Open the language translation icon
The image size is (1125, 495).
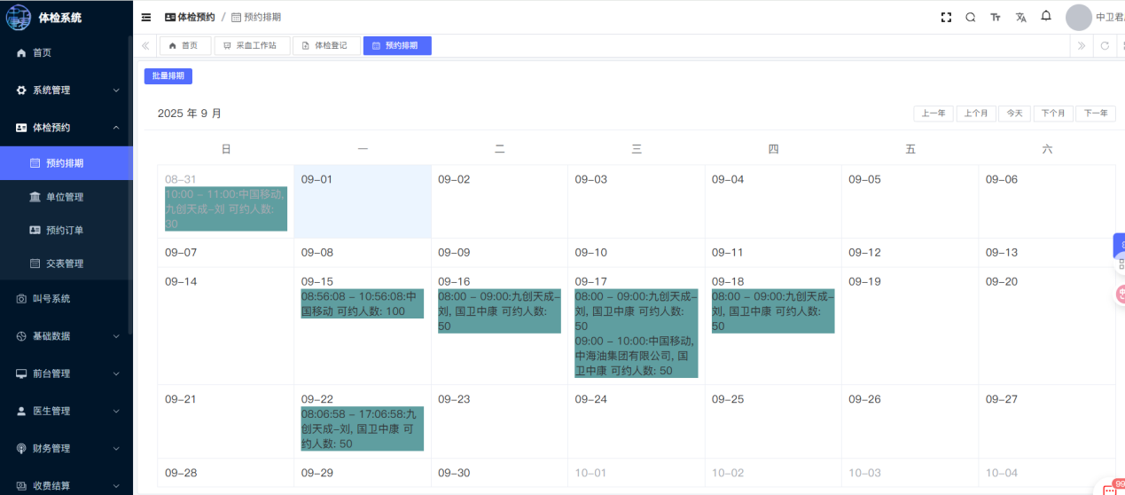pos(1020,17)
